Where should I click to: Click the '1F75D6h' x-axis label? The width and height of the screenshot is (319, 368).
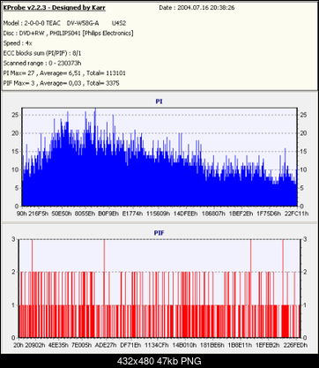point(269,214)
